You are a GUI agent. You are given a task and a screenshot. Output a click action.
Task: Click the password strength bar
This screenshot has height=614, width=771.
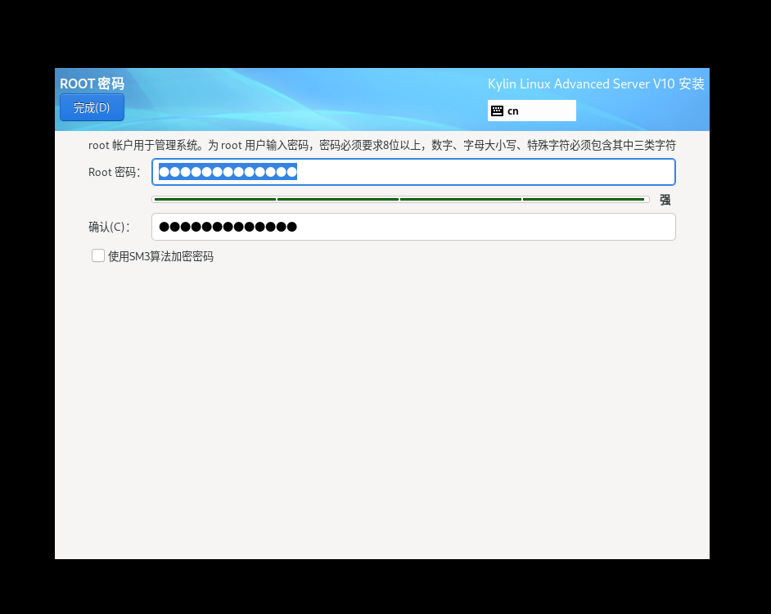point(399,198)
